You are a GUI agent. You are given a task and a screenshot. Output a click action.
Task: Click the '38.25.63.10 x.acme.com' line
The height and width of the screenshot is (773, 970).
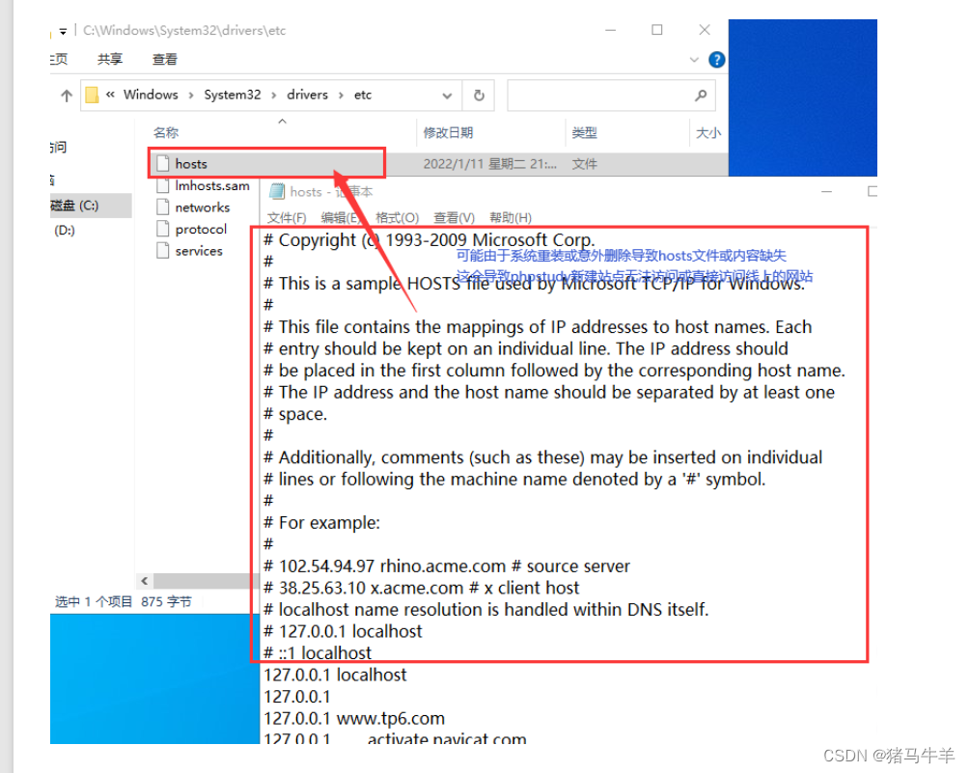[421, 588]
